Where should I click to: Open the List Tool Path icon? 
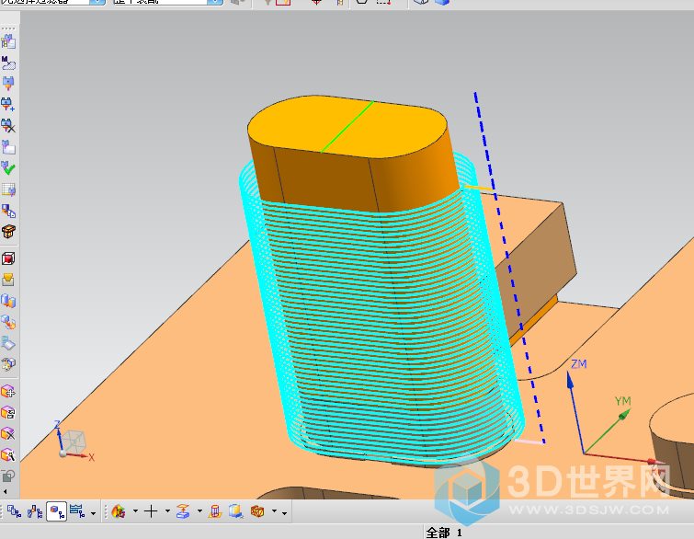[x=8, y=147]
